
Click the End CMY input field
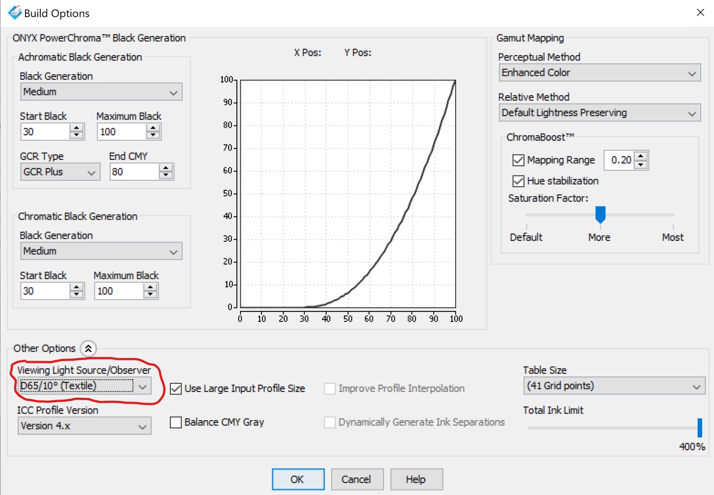click(x=134, y=172)
